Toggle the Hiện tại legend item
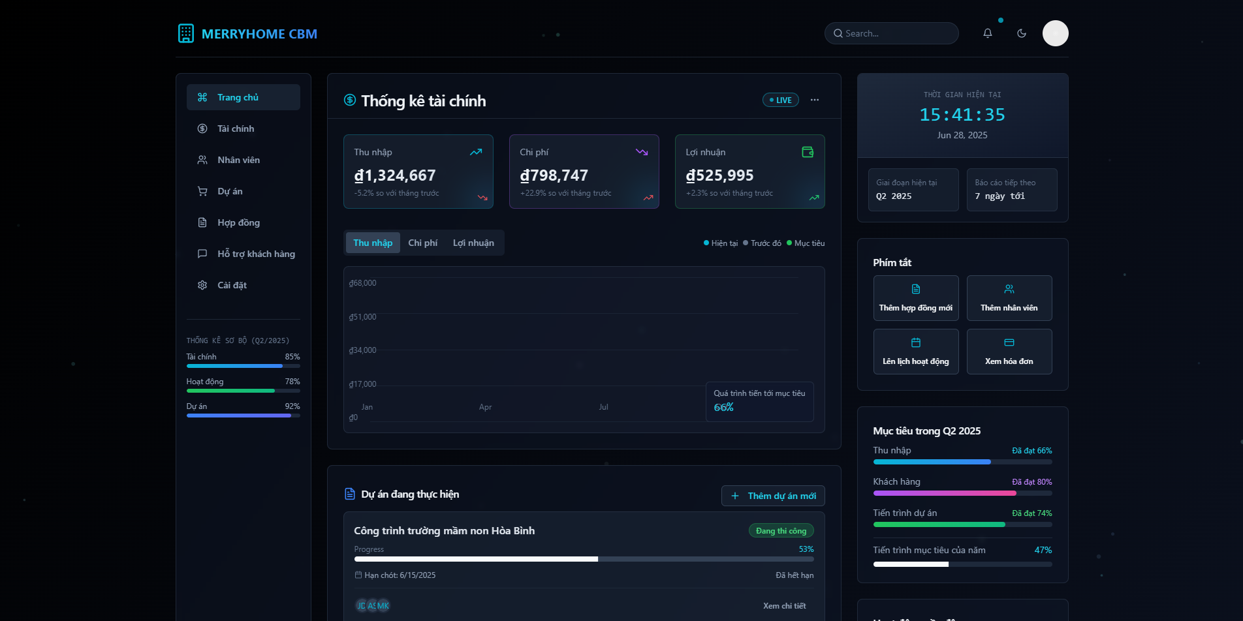The image size is (1243, 621). 721,243
